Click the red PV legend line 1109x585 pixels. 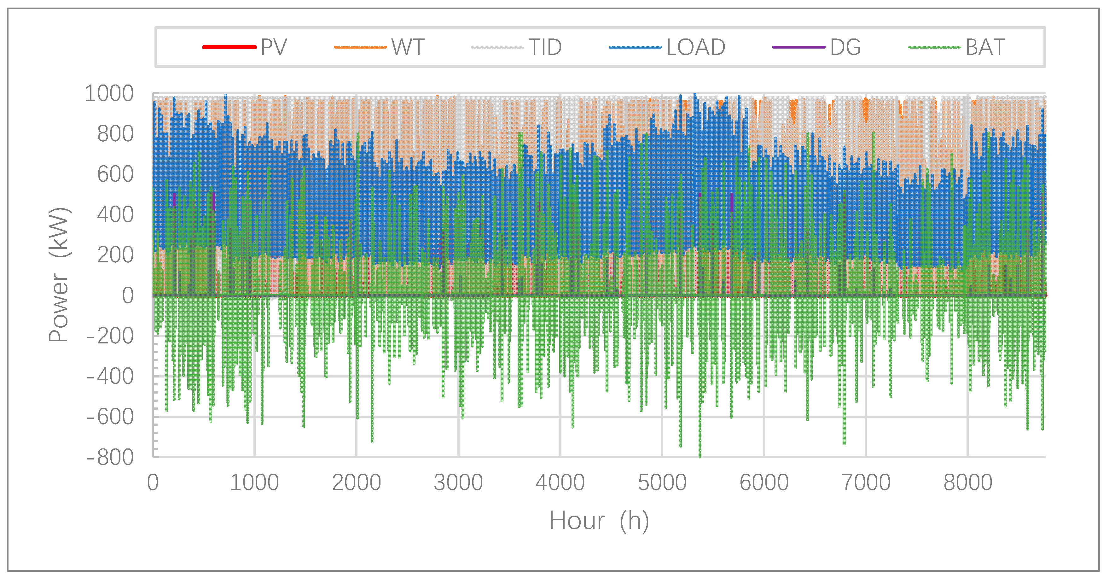pos(229,47)
